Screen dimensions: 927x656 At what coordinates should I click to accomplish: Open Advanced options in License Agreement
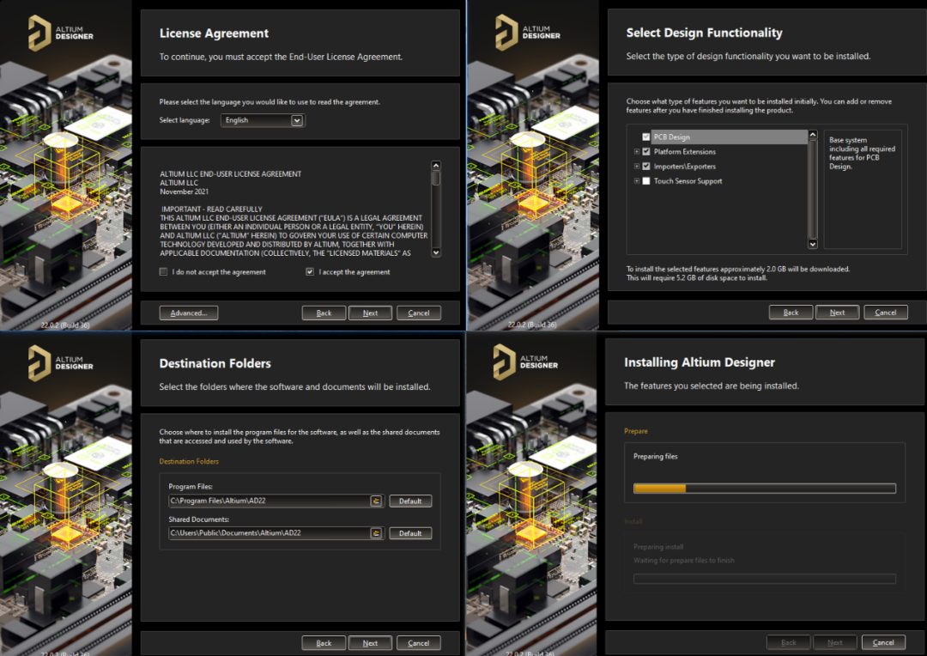tap(189, 313)
